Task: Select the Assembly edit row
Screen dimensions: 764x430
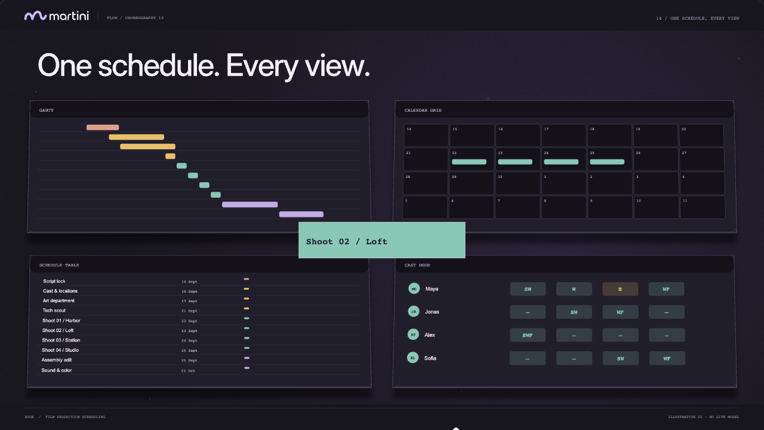Action: (199, 360)
